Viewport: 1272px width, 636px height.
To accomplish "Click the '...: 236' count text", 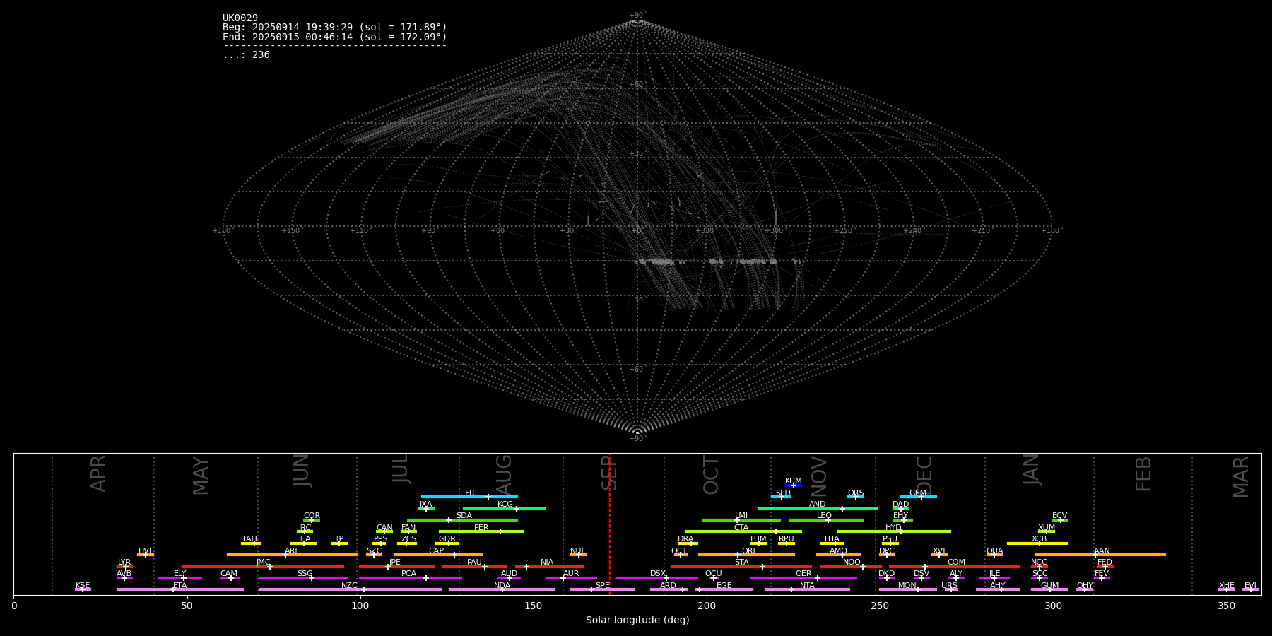I will (x=246, y=55).
